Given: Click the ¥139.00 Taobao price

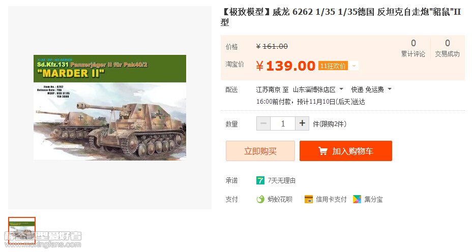Looking at the screenshot, I should click(285, 66).
